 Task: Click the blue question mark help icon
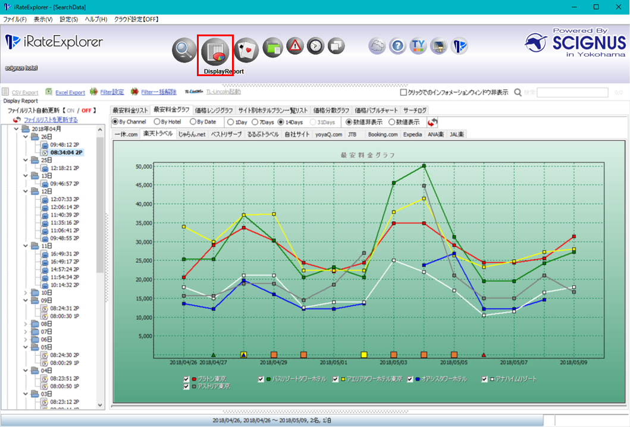tap(397, 46)
